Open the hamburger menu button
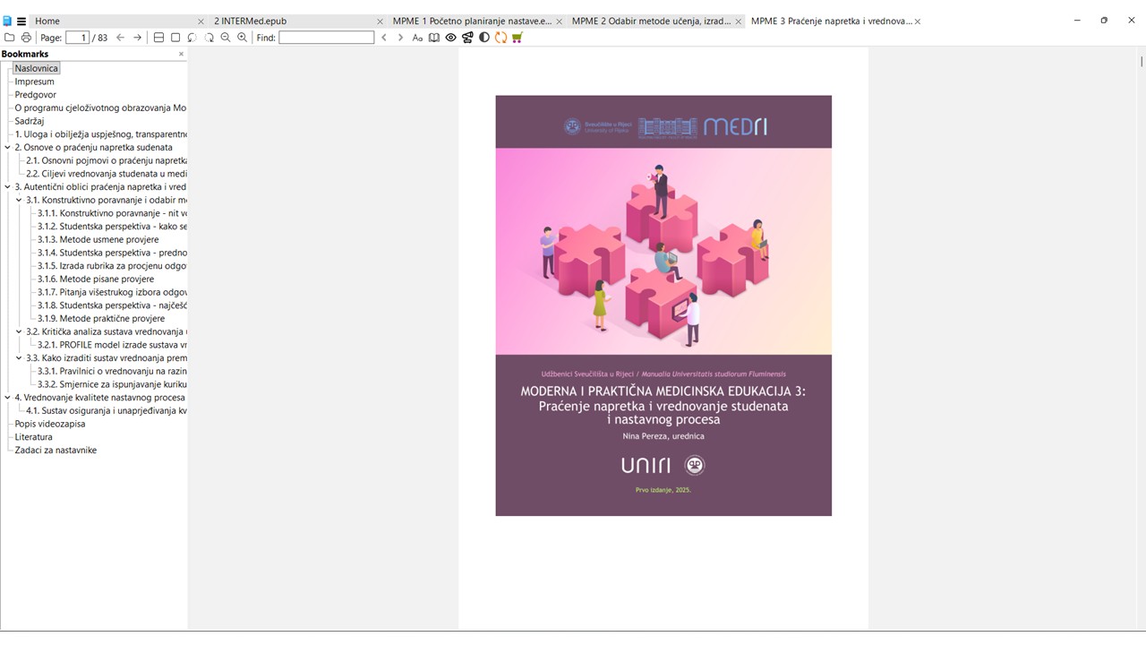The image size is (1146, 645). [x=21, y=21]
